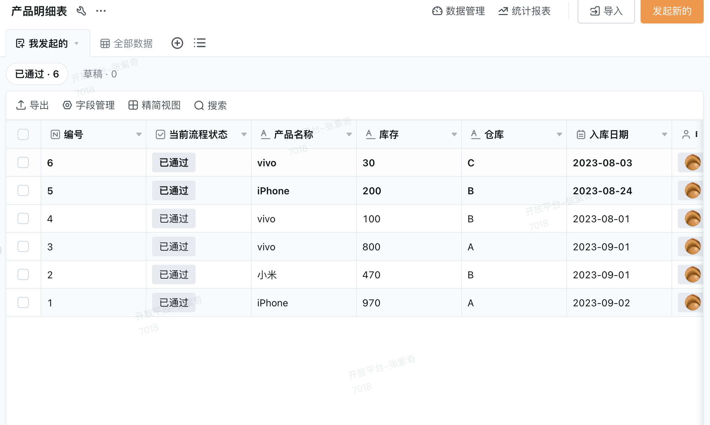Click the avatar in row 3
Viewport: 710px width, 425px height.
pyautogui.click(x=692, y=246)
